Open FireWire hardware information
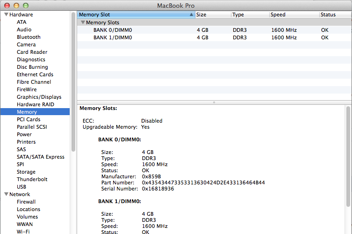This screenshot has height=234, width=352. click(x=27, y=89)
